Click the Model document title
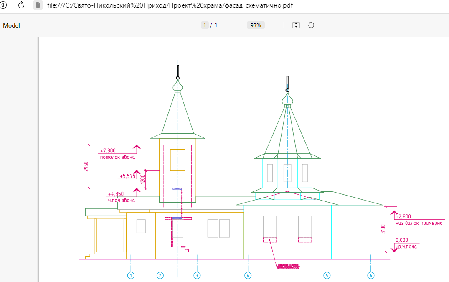The width and height of the screenshot is (449, 282). [11, 25]
